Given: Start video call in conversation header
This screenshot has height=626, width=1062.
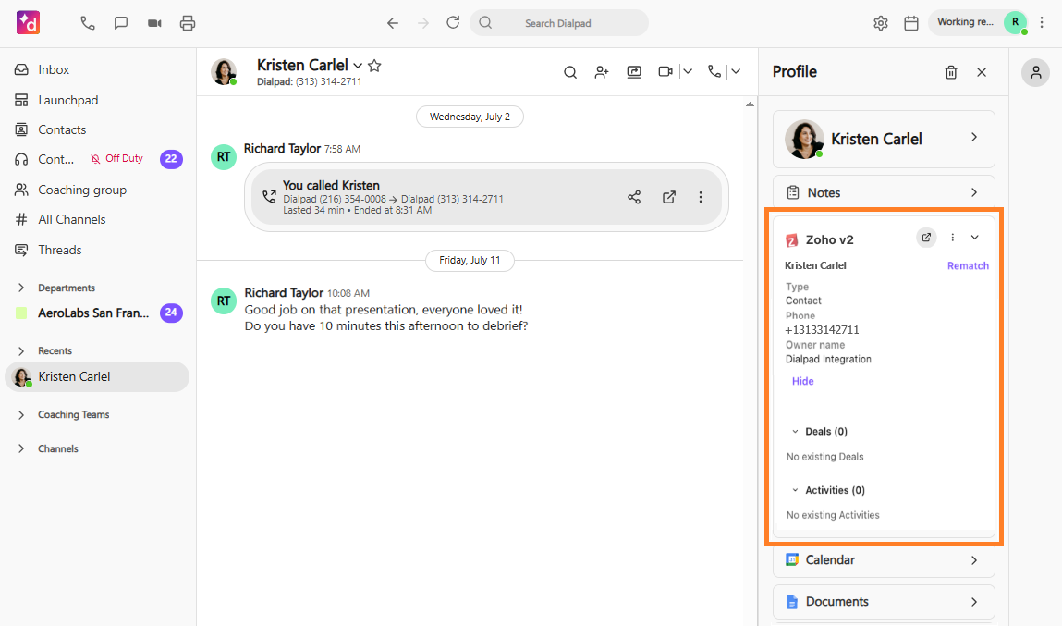Looking at the screenshot, I should pyautogui.click(x=665, y=71).
